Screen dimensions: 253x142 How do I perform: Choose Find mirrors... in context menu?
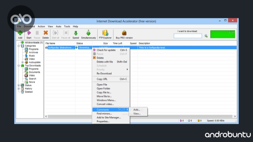(x=111, y=114)
